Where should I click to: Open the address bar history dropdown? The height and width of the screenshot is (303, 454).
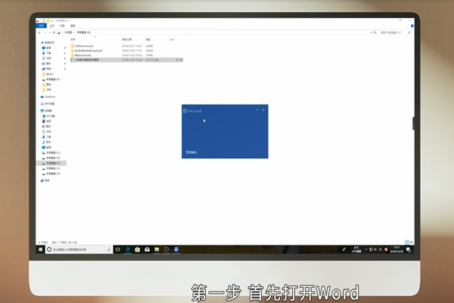(372, 33)
